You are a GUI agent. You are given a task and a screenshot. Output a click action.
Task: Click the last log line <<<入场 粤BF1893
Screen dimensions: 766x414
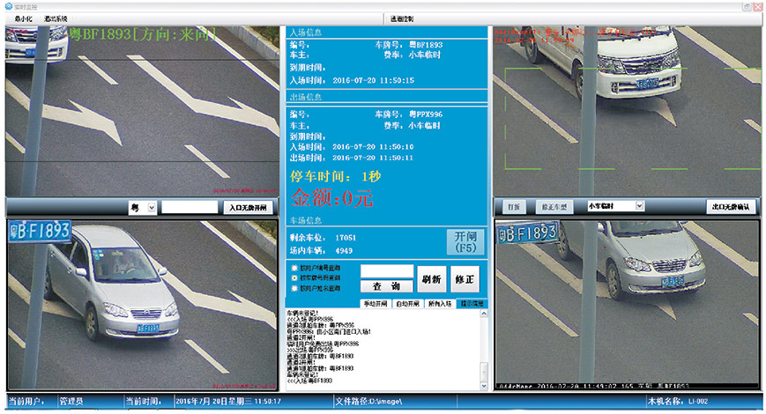[309, 381]
